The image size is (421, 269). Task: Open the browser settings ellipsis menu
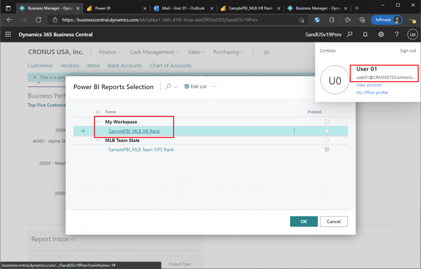(x=412, y=20)
